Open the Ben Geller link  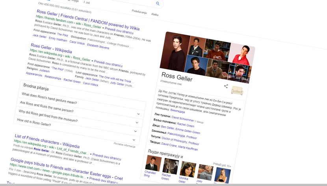coord(167,127)
